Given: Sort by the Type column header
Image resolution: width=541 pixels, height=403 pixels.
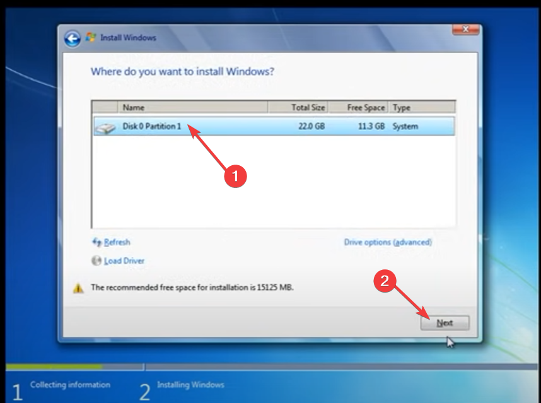Looking at the screenshot, I should coord(422,107).
